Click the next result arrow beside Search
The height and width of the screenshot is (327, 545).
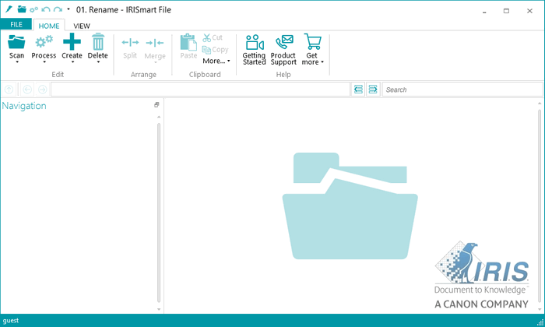coord(373,90)
